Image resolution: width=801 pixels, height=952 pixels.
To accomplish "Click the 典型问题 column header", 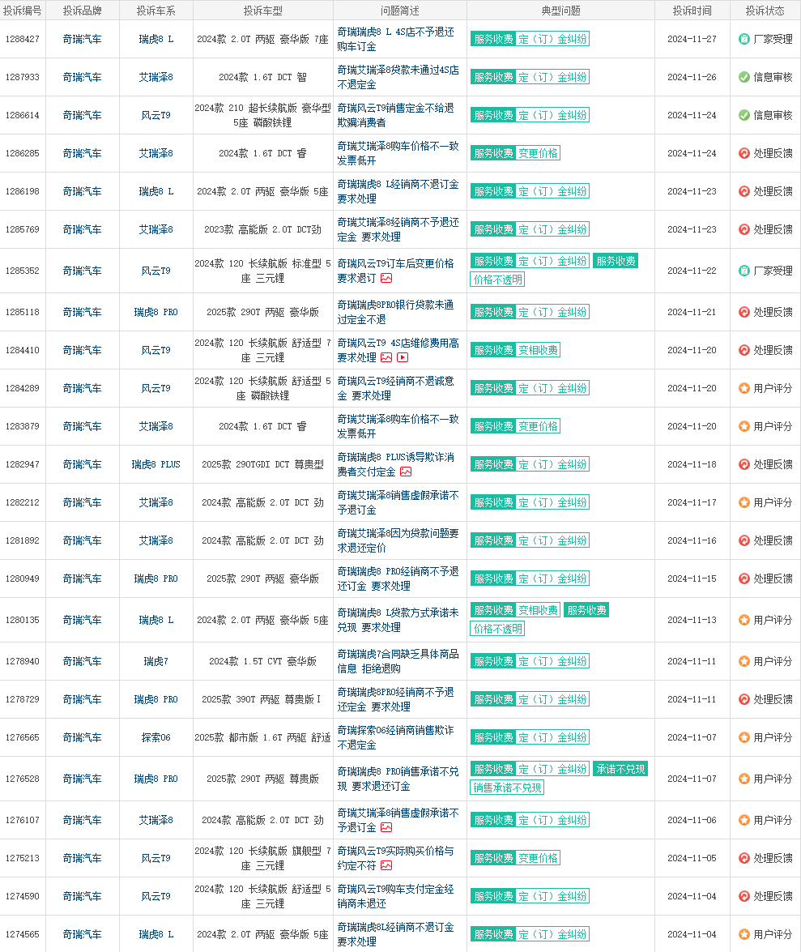I will click(x=560, y=11).
